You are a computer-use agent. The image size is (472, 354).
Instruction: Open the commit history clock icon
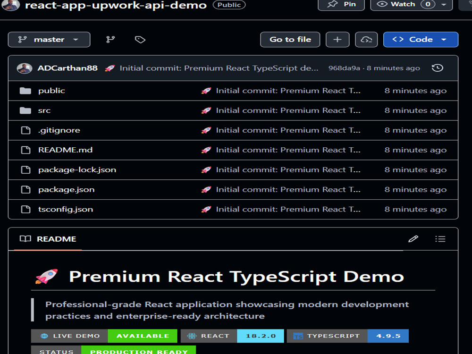click(x=438, y=68)
